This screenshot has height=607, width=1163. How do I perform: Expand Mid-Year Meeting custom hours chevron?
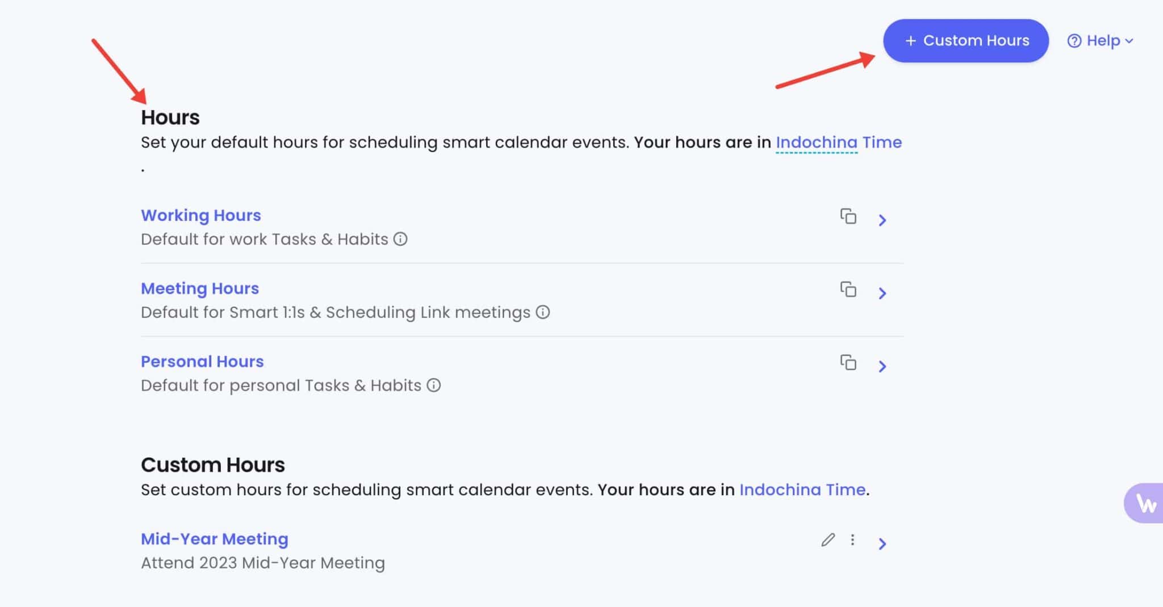coord(882,544)
